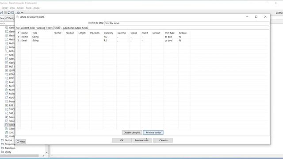Viewport: 283px width, 159px height.
Task: Select the XBase input step icon
Action: [x=7, y=129]
